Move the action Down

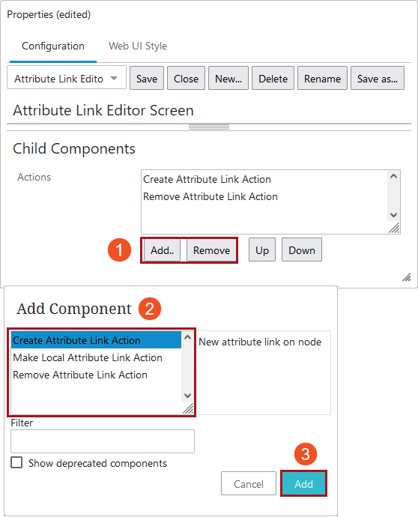point(302,250)
